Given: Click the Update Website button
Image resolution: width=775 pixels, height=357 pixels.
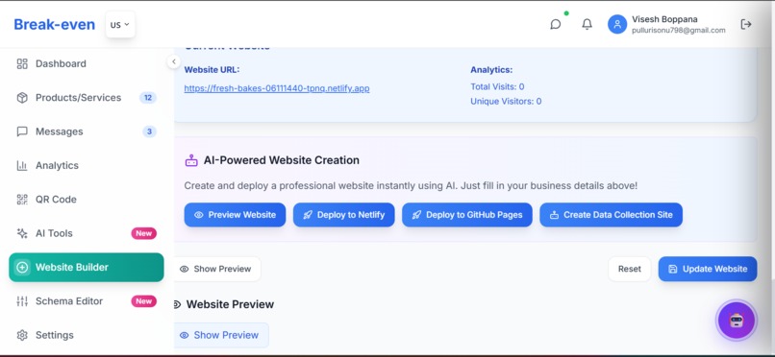Looking at the screenshot, I should [x=708, y=270].
